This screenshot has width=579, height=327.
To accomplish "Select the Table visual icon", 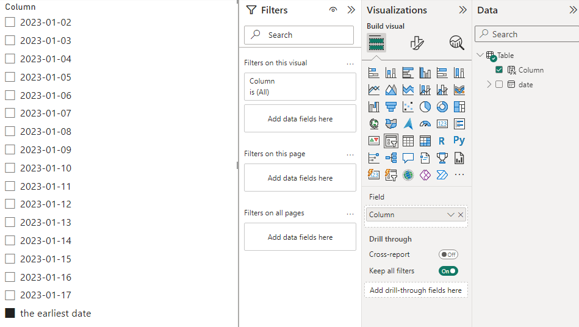I will pyautogui.click(x=408, y=140).
